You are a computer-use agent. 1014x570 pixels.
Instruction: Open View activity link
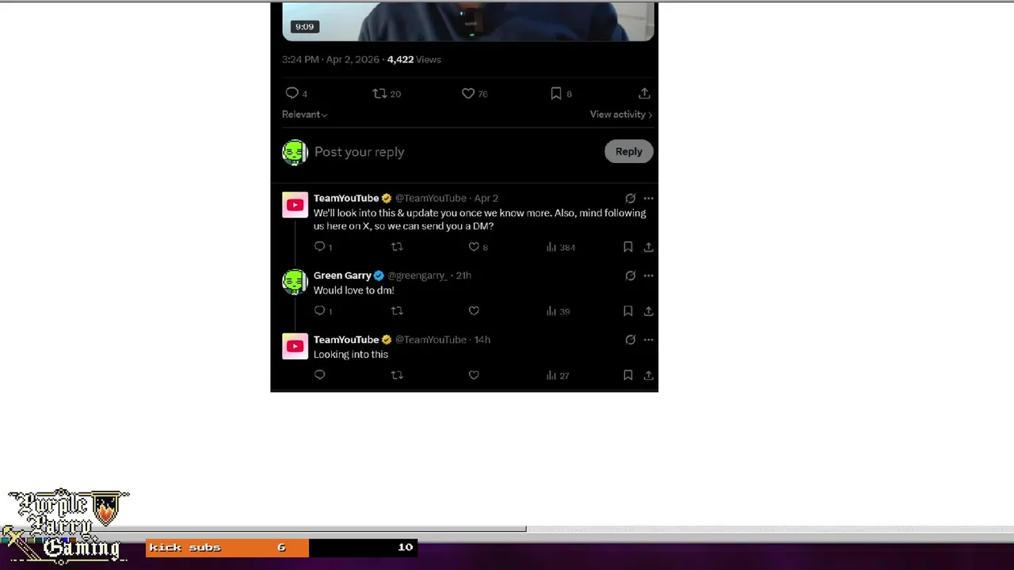click(x=621, y=114)
